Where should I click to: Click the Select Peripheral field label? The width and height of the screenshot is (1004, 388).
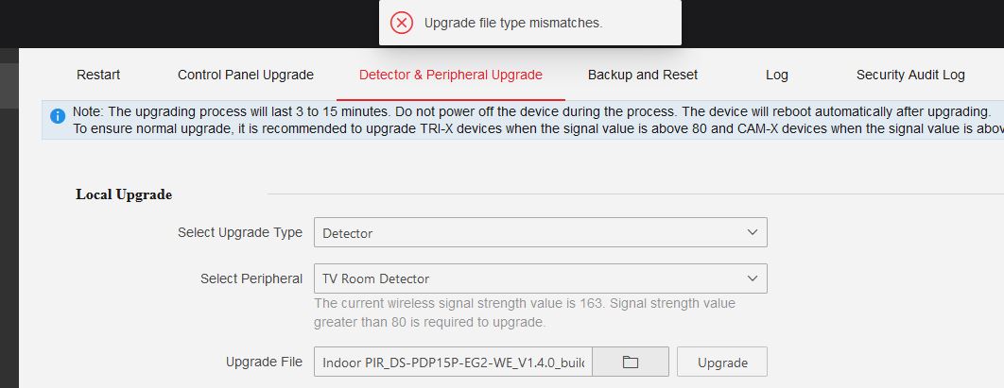[251, 278]
